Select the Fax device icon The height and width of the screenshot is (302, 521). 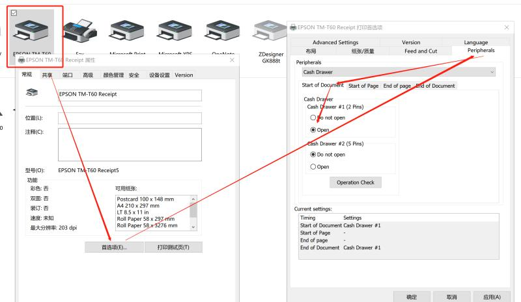[79, 31]
